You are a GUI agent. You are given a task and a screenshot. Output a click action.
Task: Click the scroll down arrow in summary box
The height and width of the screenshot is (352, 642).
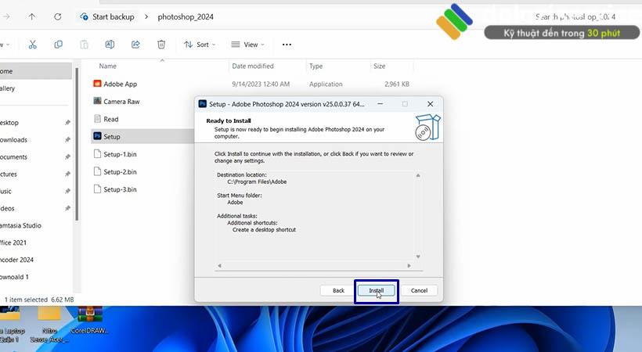418,257
